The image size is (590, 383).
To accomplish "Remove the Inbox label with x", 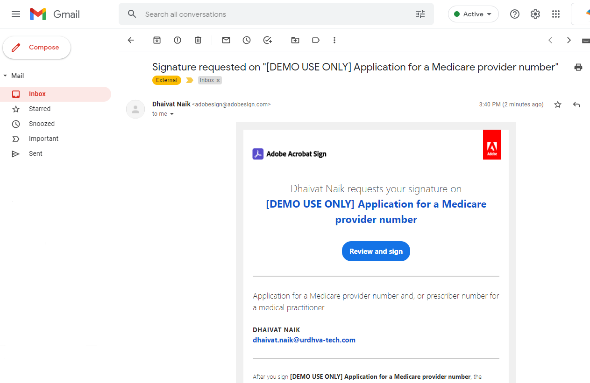I will [x=218, y=81].
